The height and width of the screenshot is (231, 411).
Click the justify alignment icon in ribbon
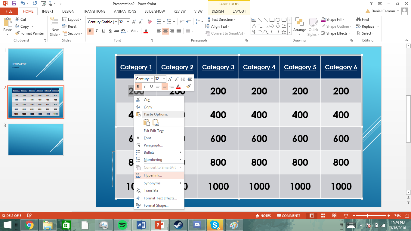click(179, 31)
